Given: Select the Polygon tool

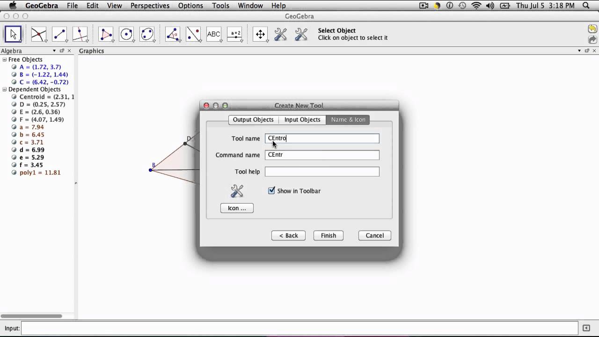Looking at the screenshot, I should click(106, 34).
